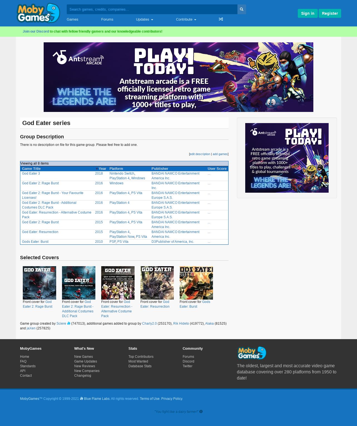This screenshot has height=426, width=357.
Task: Click the edit description link
Action: pyautogui.click(x=200, y=154)
